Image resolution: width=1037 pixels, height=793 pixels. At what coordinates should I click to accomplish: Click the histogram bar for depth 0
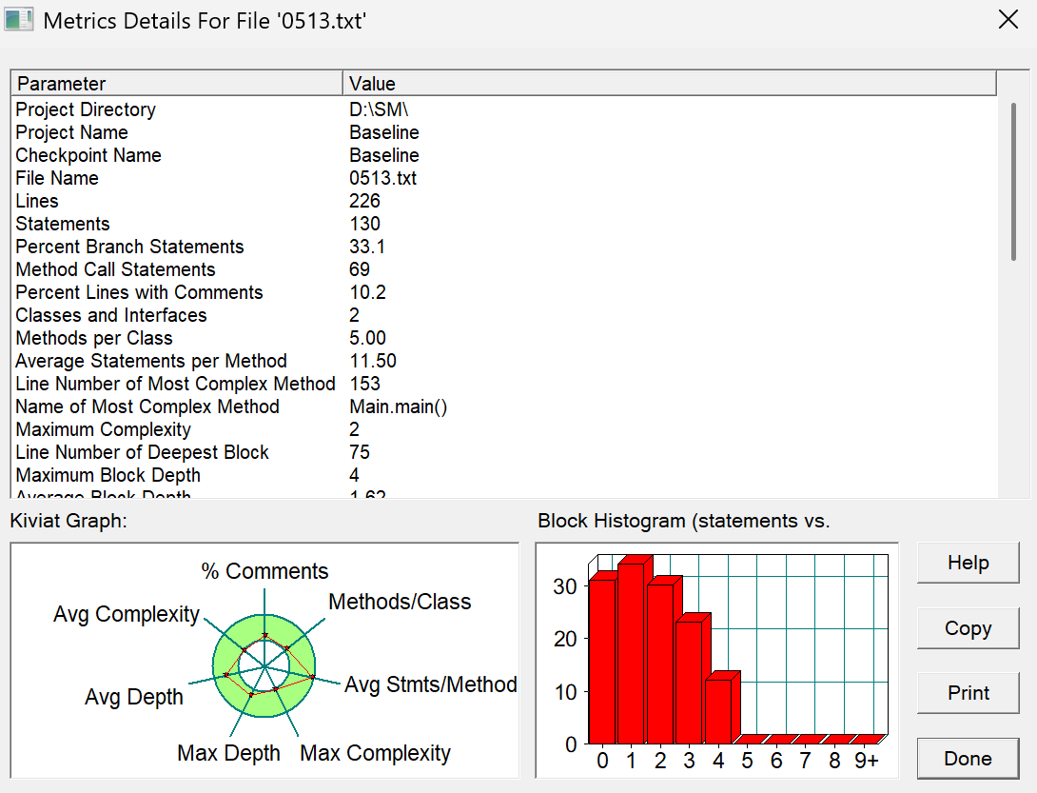tap(602, 661)
